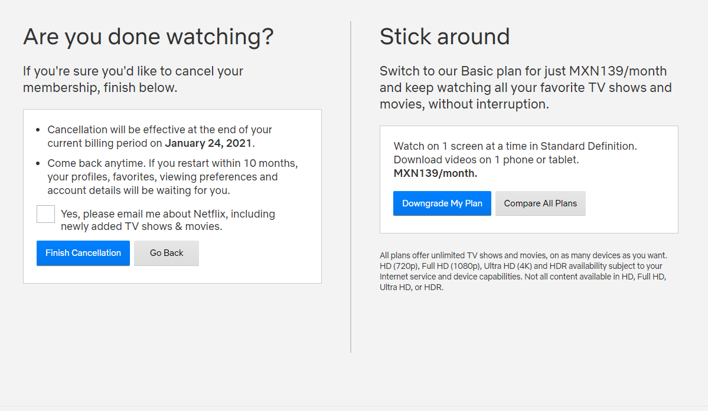This screenshot has height=411, width=708.
Task: Select the 'Are you done watching?' heading
Action: [148, 37]
